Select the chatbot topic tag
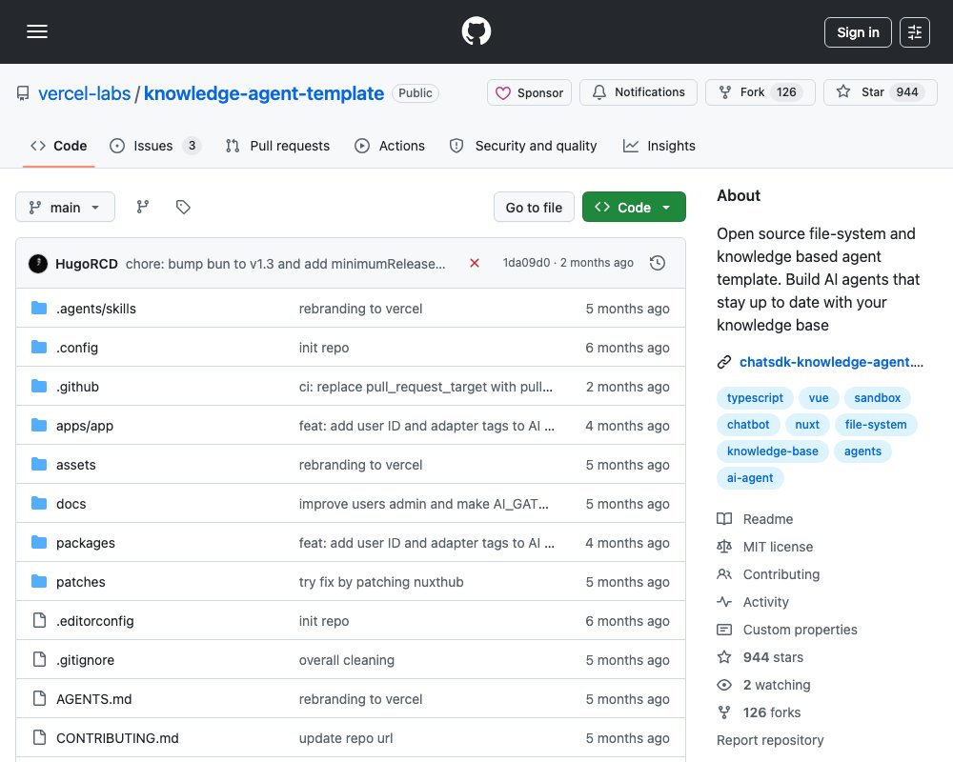Image resolution: width=953 pixels, height=762 pixels. [747, 425]
